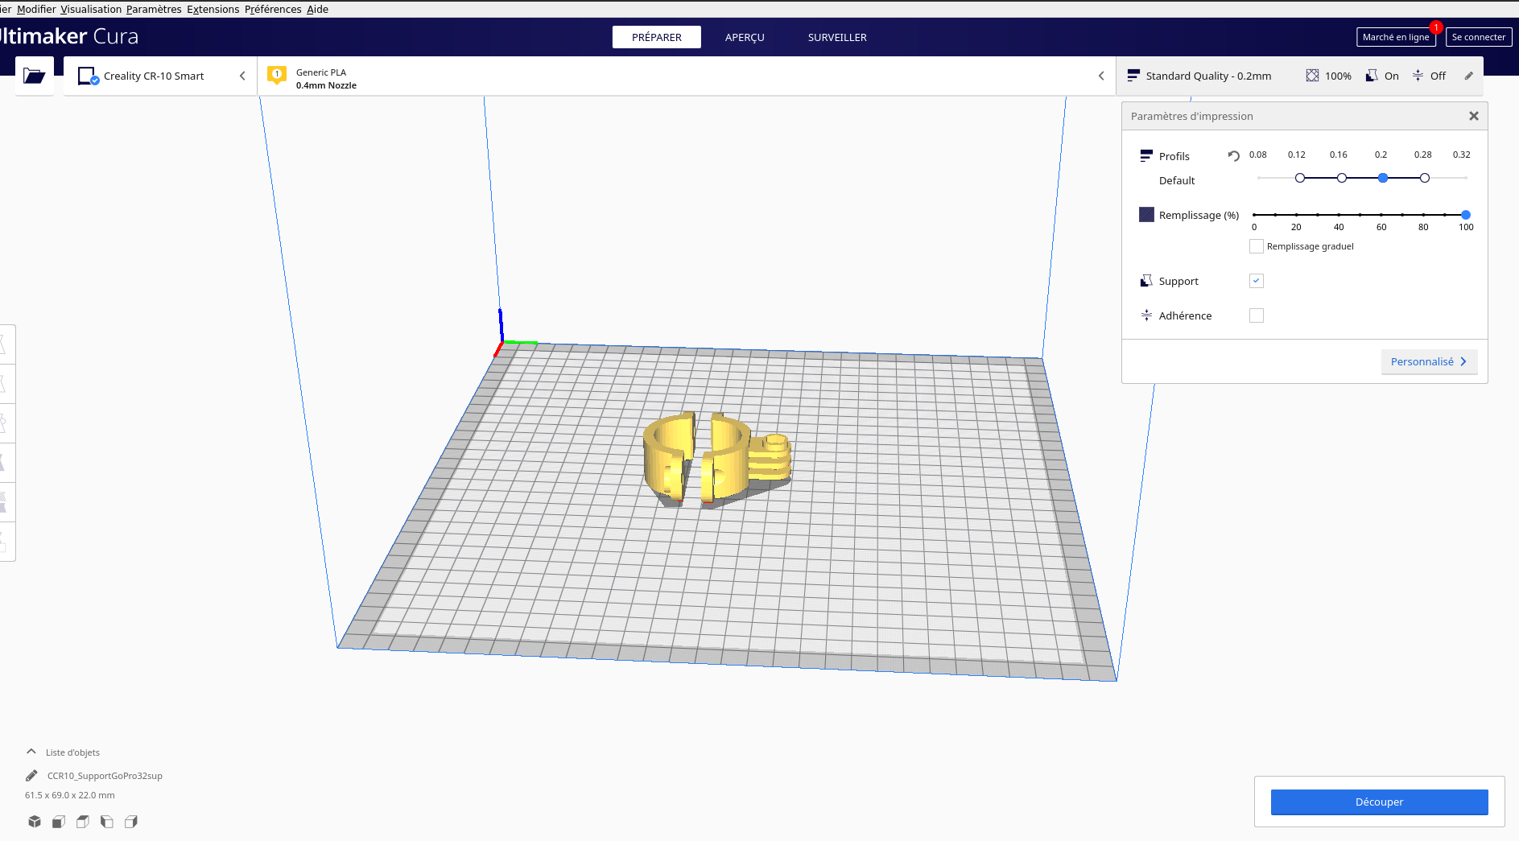This screenshot has height=841, width=1519.
Task: Click the Profils layer icon in panel
Action: (1146, 155)
